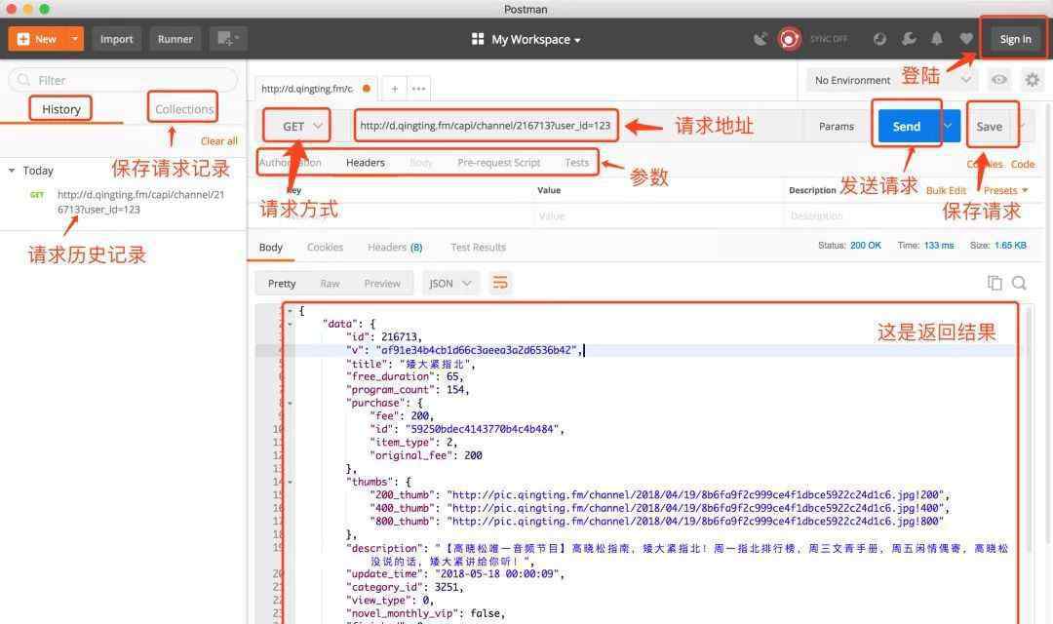Screen dimensions: 1053x624
Task: Switch to the History sidebar tab
Action: [x=61, y=109]
